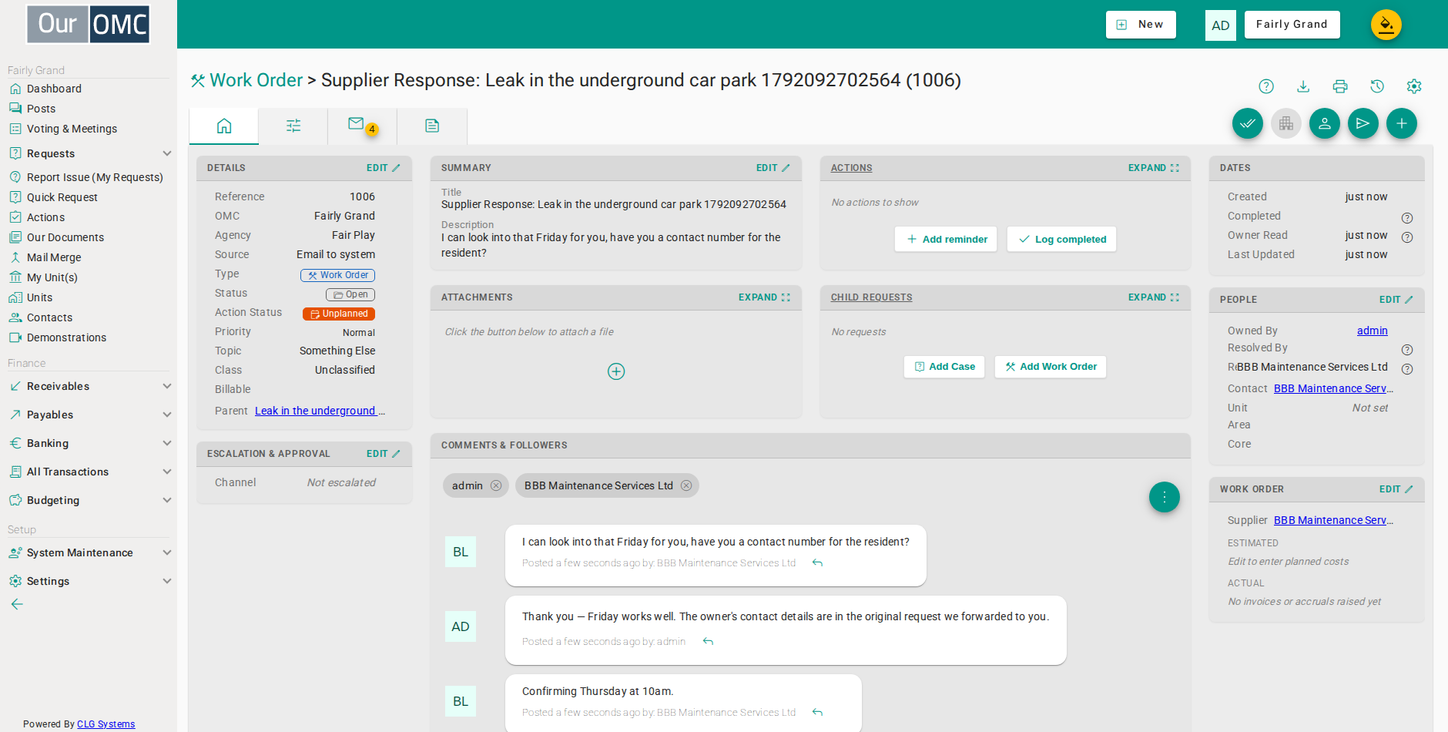
Task: Select the home tab
Action: [224, 126]
